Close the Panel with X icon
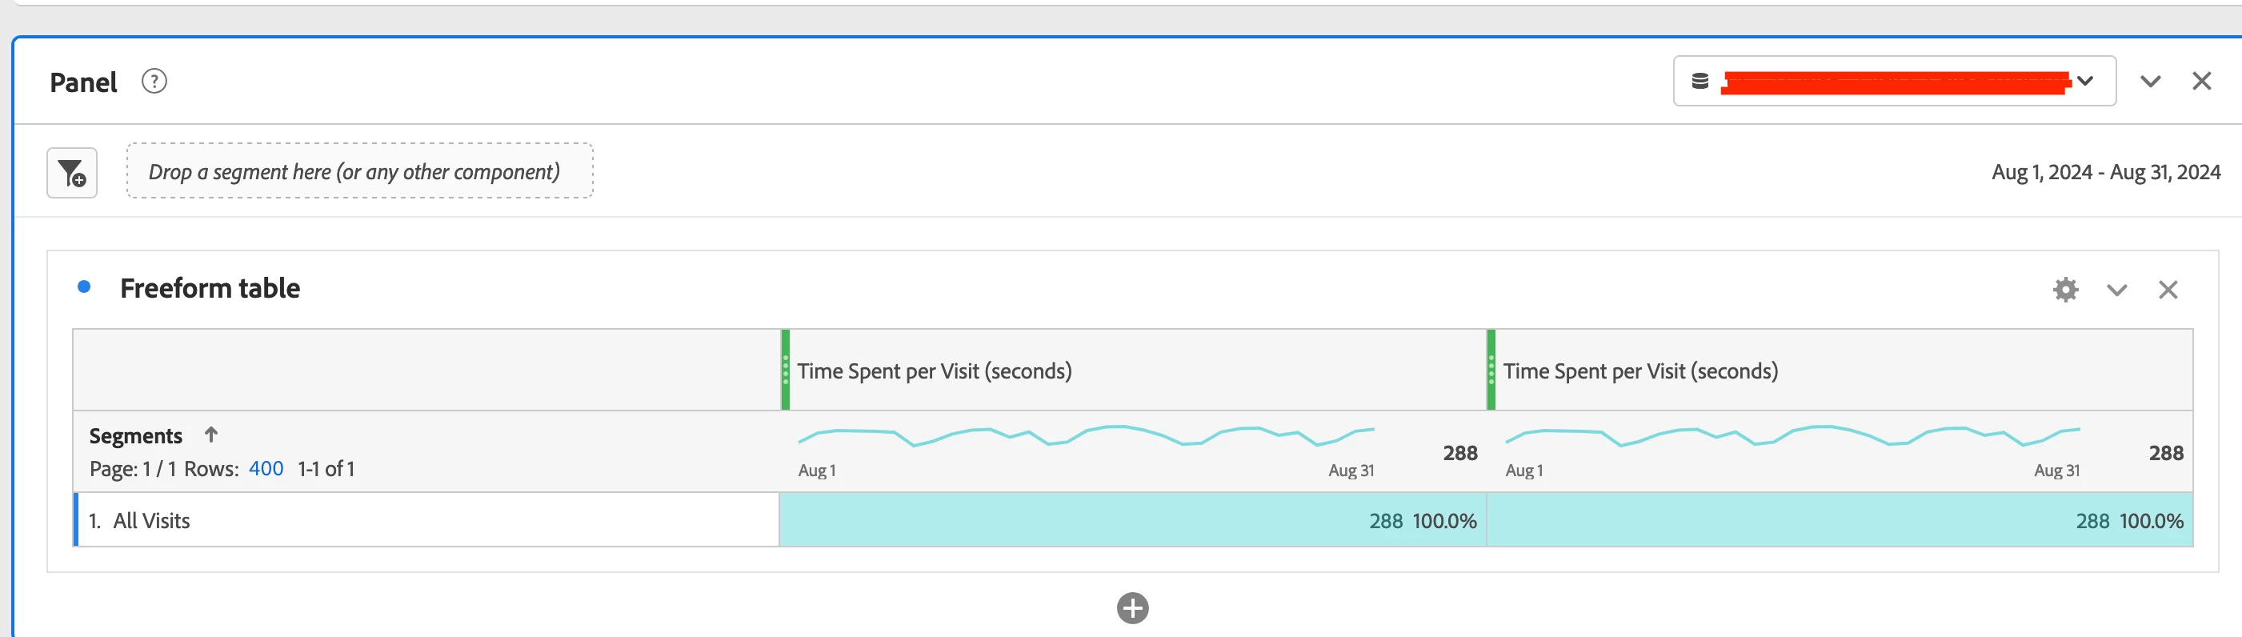The width and height of the screenshot is (2242, 637). 2201,82
